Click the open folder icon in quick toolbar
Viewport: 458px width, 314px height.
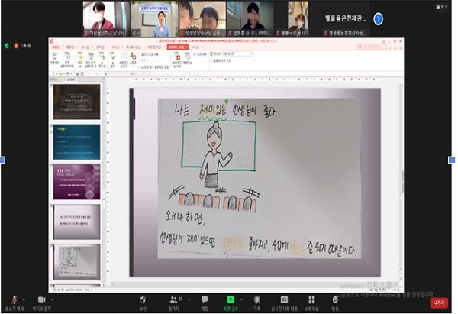(x=60, y=74)
